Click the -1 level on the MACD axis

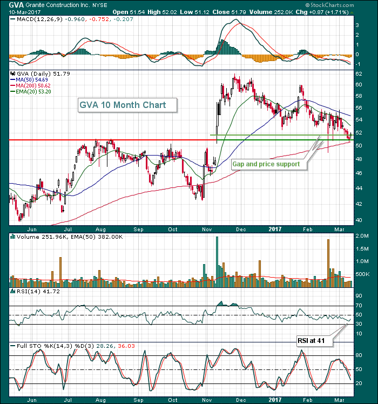coord(358,64)
